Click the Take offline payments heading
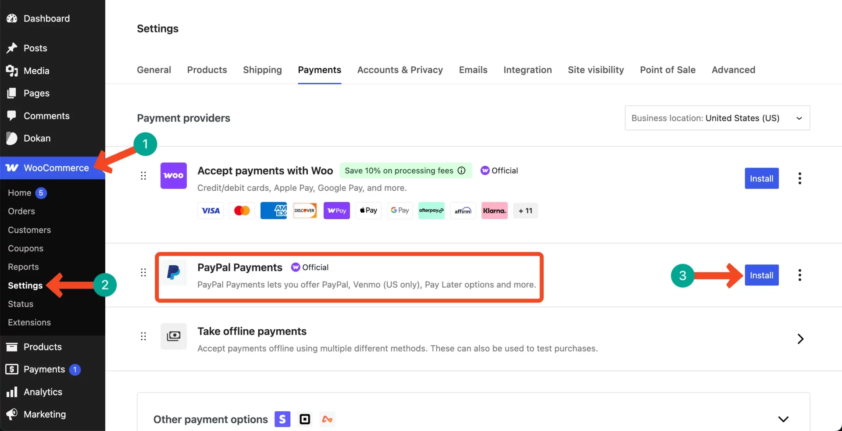 252,331
